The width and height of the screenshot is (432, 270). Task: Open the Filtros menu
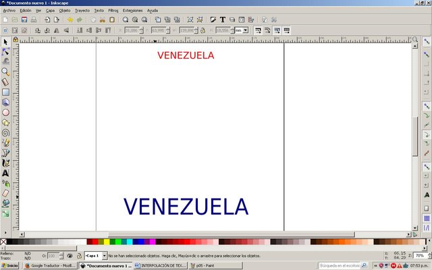[x=113, y=11]
